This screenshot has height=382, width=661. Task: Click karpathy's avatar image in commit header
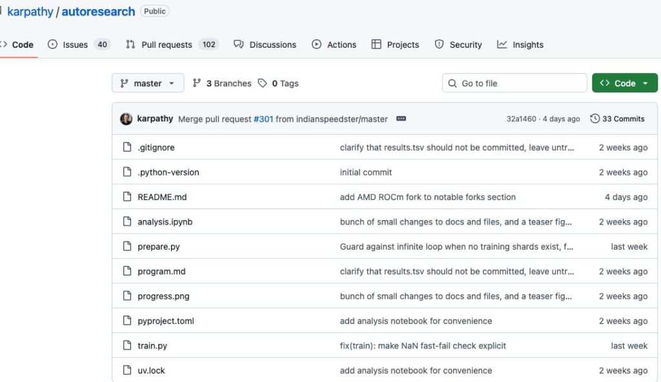click(127, 119)
